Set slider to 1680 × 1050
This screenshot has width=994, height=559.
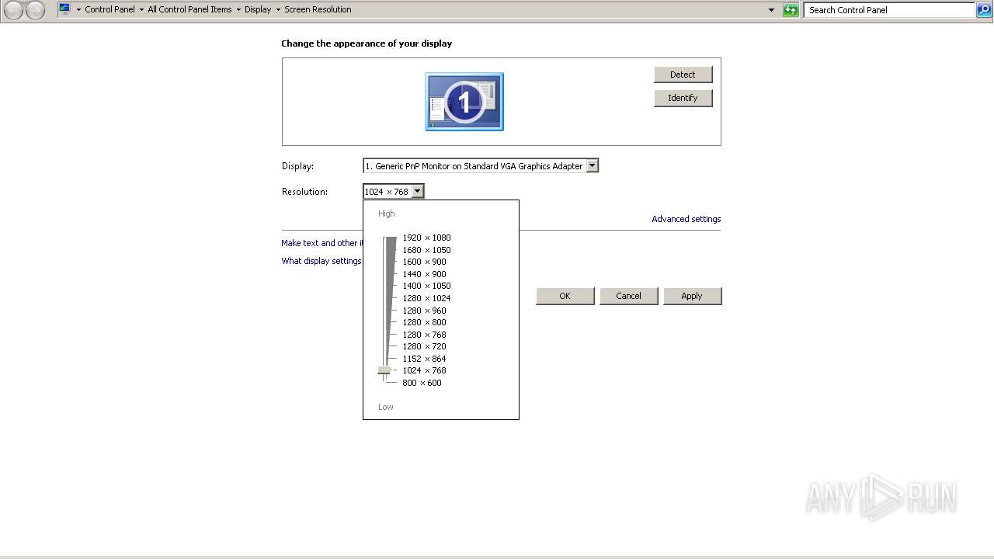(x=426, y=250)
